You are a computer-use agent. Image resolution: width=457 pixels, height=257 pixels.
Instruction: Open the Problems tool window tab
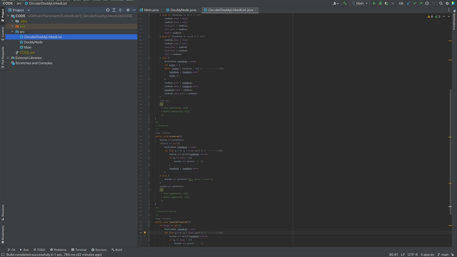(58, 250)
